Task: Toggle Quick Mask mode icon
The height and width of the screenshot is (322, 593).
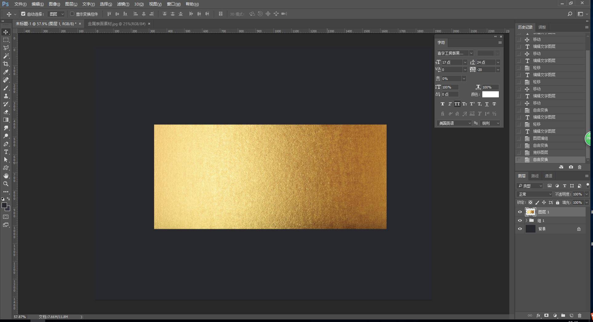Action: coord(6,217)
